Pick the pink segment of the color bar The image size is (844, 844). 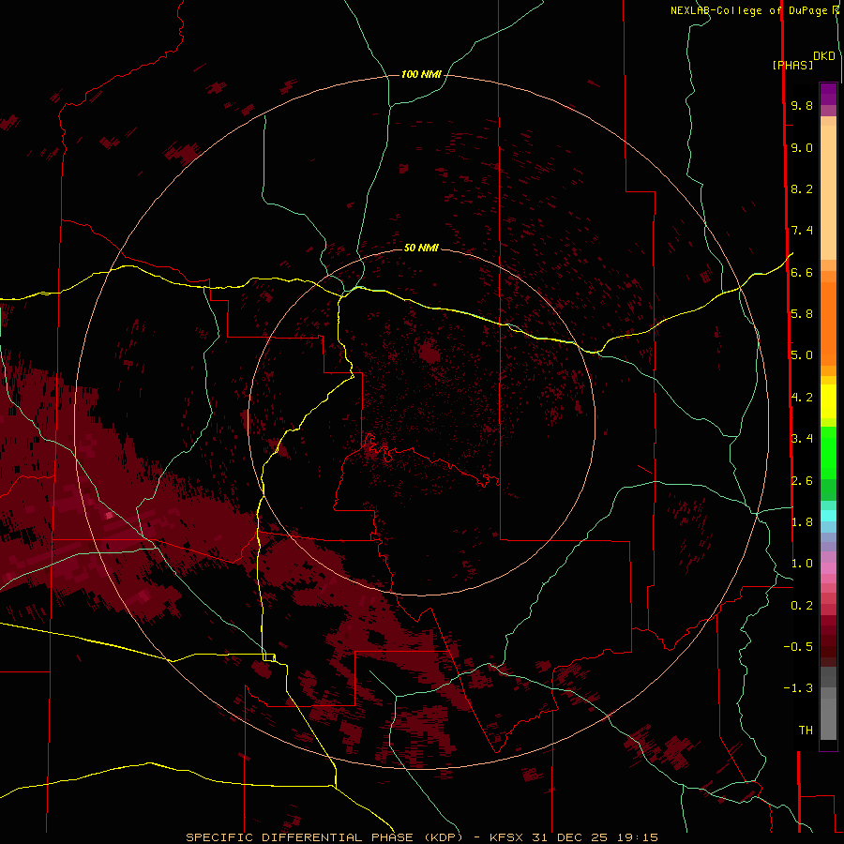tap(828, 568)
